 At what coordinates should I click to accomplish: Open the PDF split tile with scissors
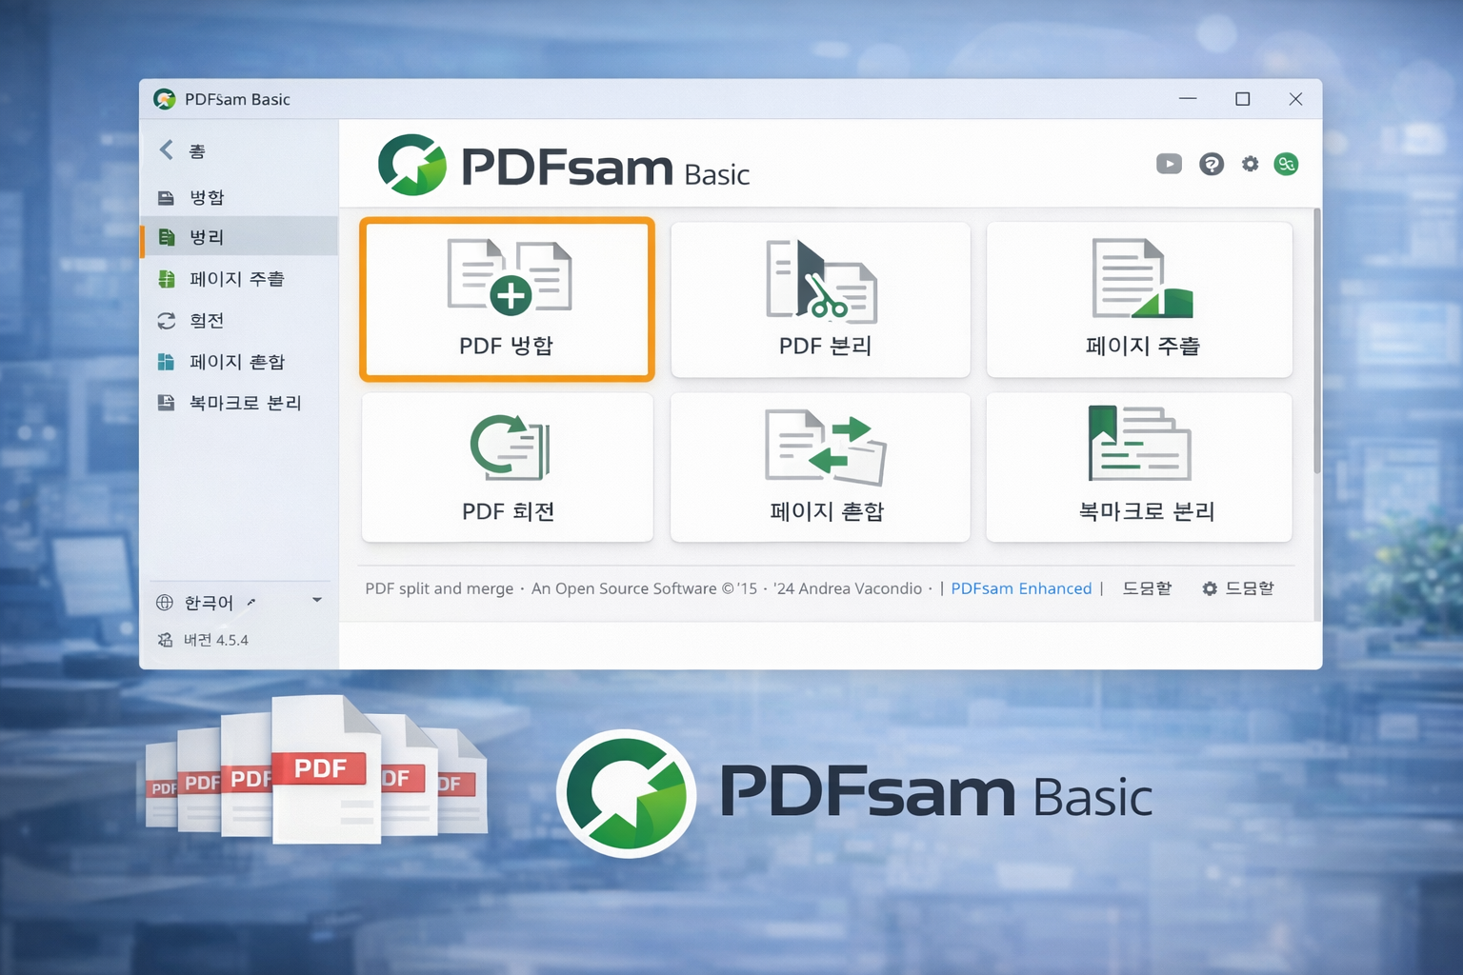tap(820, 299)
